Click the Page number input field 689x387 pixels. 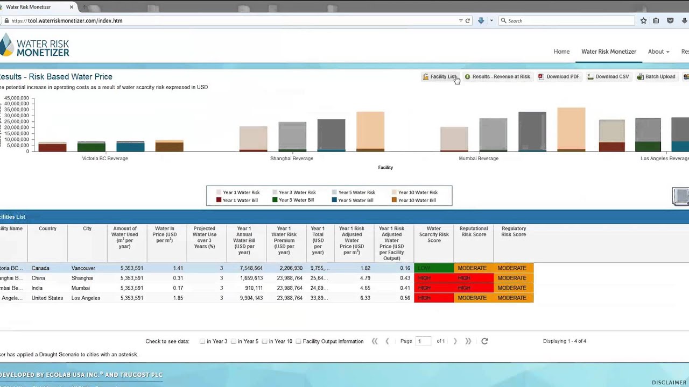pos(423,341)
